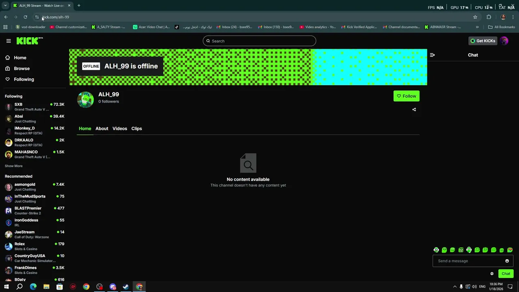Click the Get KICKs button
Screen dimensions: 519x292
tap(483, 41)
